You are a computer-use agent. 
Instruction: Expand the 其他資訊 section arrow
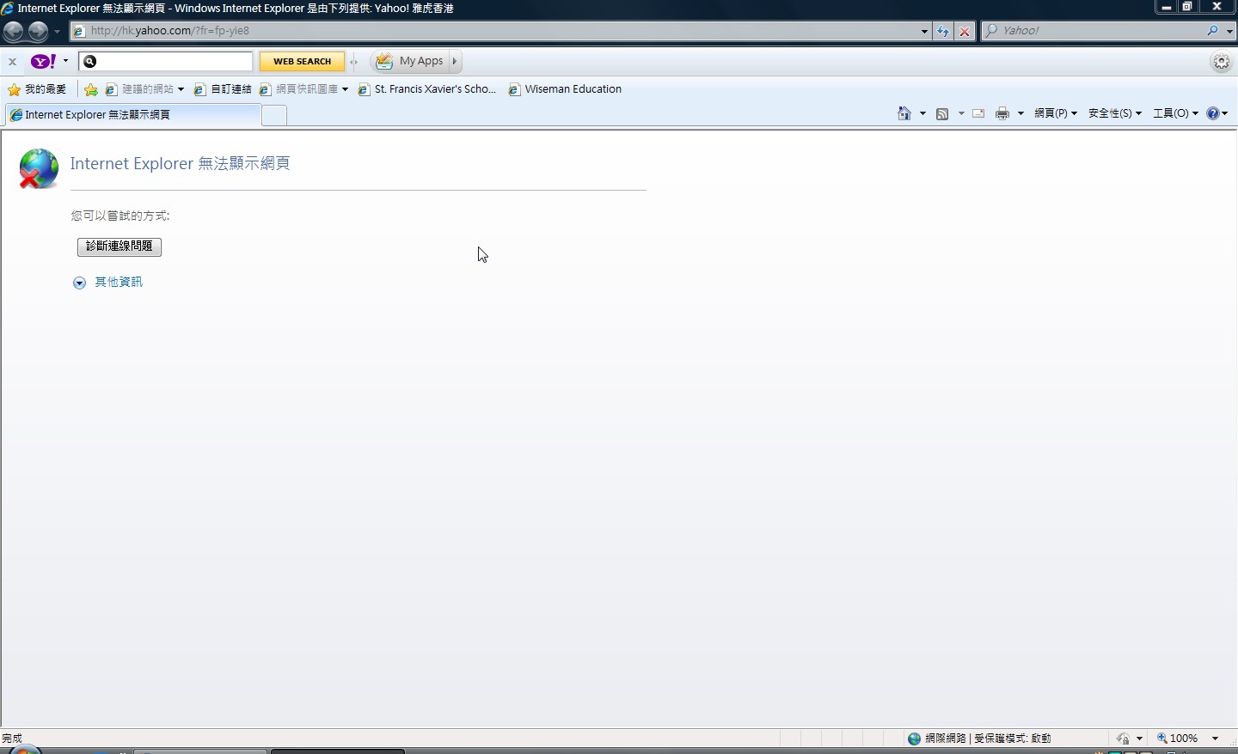[x=79, y=283]
